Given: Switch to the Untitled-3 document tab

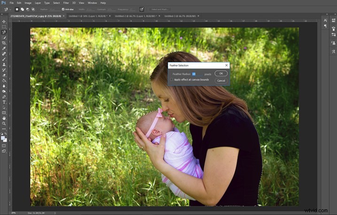Looking at the screenshot, I should pos(180,16).
